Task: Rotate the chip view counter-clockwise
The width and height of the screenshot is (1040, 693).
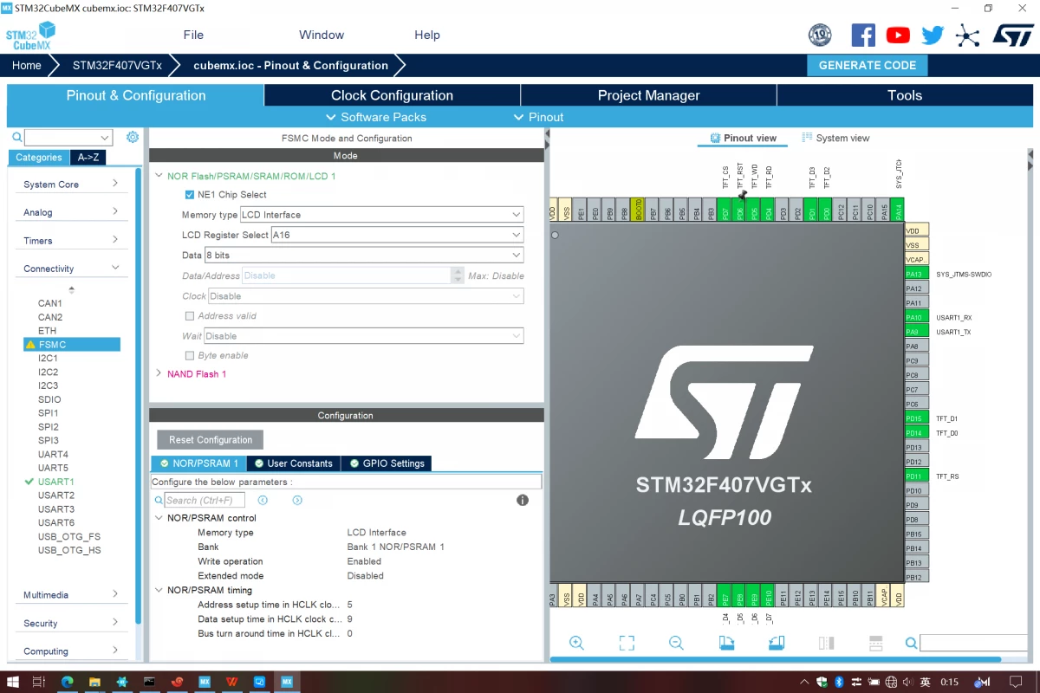Action: [777, 643]
